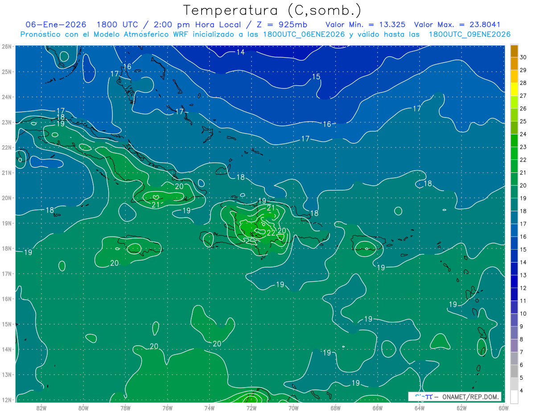
Task: Click the 82W longitude axis label
Action: 41,407
